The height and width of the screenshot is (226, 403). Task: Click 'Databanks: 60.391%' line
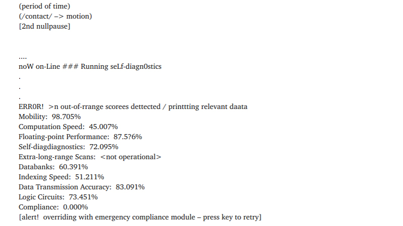pos(53,167)
